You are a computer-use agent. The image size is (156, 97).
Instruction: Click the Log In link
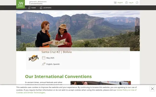[x=131, y=3]
